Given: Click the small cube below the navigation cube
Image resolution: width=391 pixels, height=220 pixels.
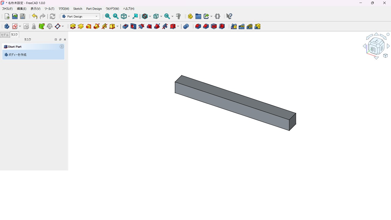Looking at the screenshot, I should pos(386,56).
